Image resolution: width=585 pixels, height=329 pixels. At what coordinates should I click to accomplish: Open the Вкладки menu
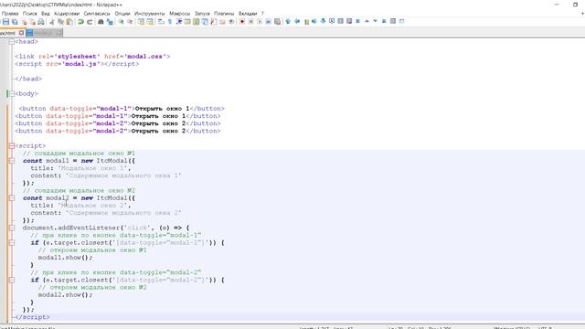click(248, 14)
